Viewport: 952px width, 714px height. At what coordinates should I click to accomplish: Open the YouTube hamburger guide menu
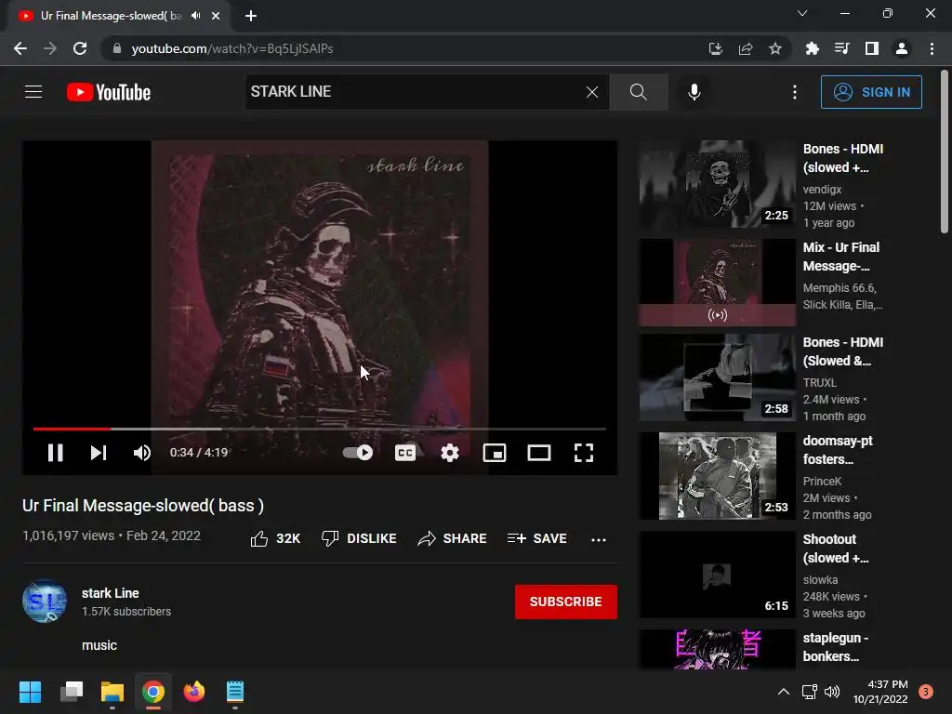coord(33,92)
